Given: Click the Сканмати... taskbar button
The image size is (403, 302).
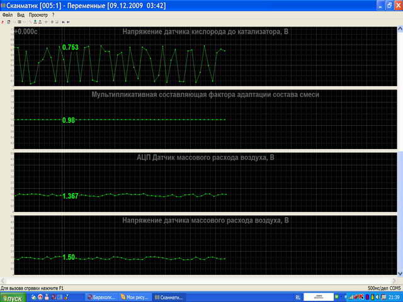Looking at the screenshot, I should click(x=169, y=297).
